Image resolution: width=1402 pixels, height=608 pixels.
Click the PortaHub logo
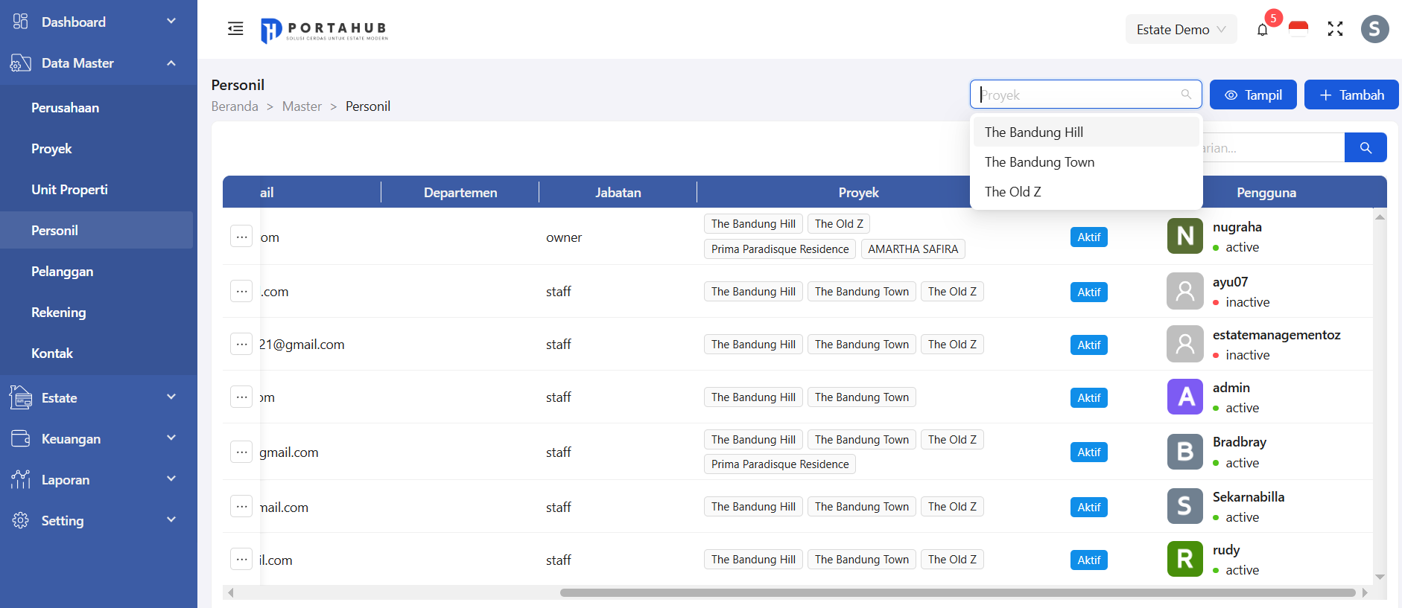(324, 30)
